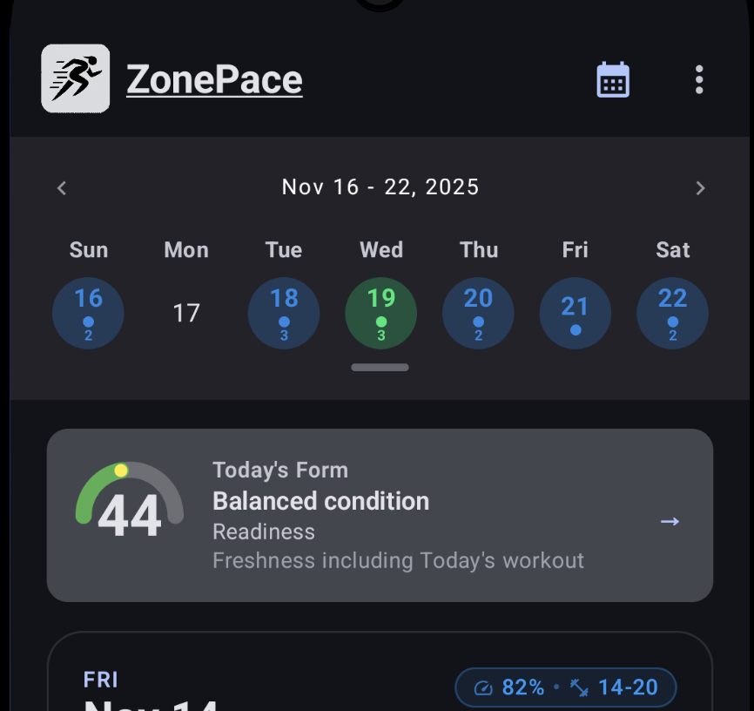The width and height of the screenshot is (754, 711).
Task: Select Tuesday the 18th
Action: click(x=284, y=313)
